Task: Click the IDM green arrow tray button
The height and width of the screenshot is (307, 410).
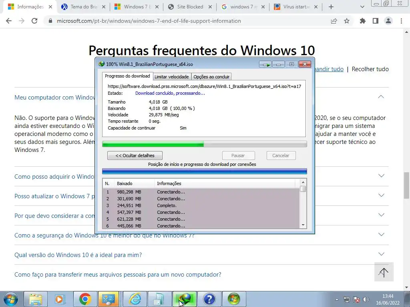Action: 266,64
